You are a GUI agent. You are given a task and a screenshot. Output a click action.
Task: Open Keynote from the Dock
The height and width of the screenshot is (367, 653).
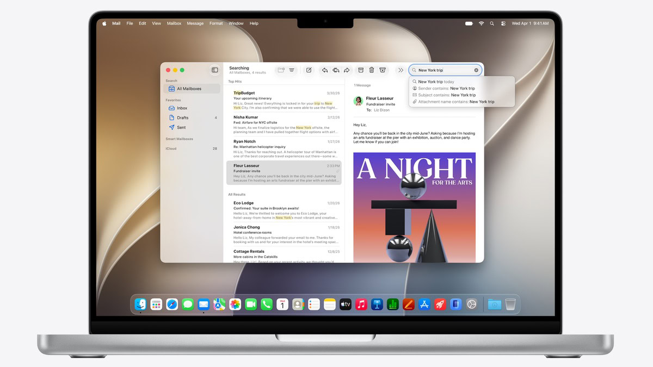click(377, 304)
